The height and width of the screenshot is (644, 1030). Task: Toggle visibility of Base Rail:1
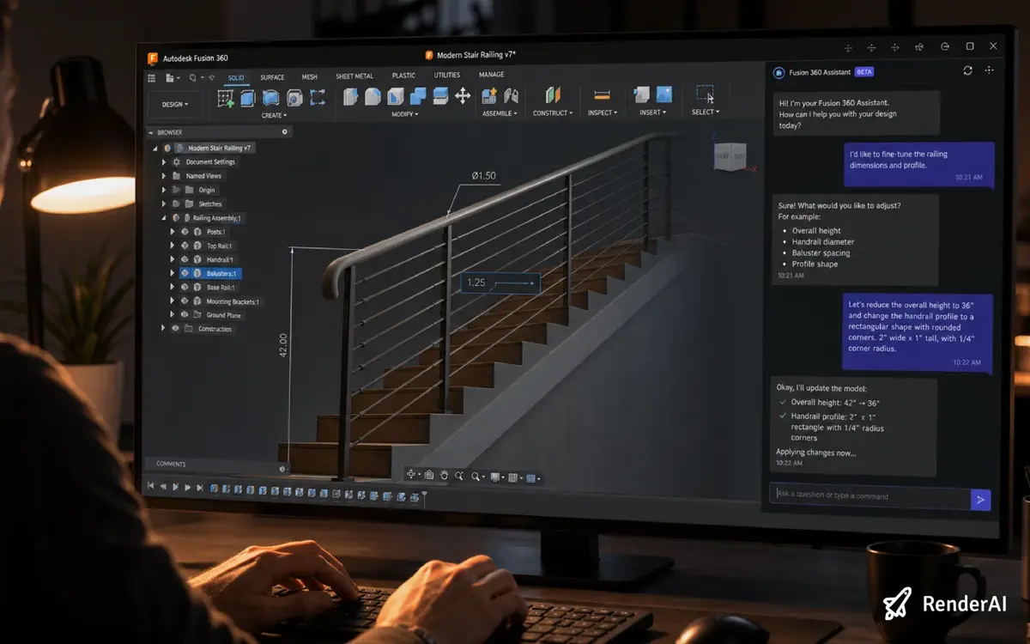click(184, 288)
